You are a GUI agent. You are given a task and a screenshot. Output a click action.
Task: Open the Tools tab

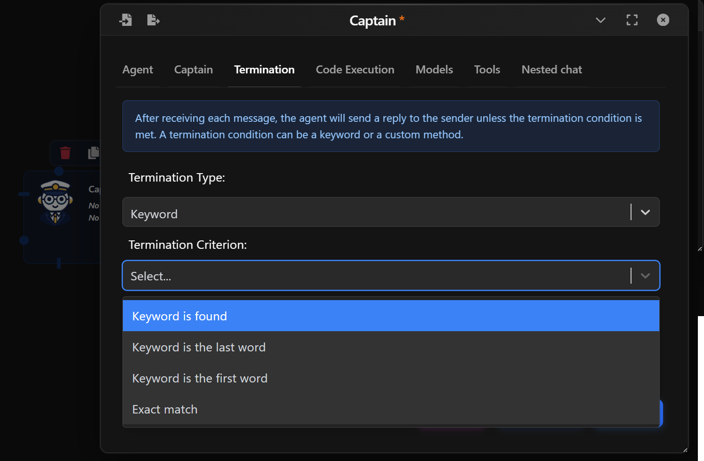[487, 69]
